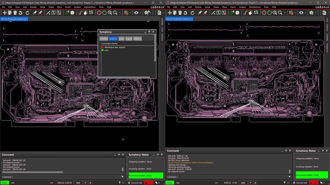This screenshot has height=185, width=330.
Task: Click the Symphony side tab in the right window
Action: click(327, 48)
